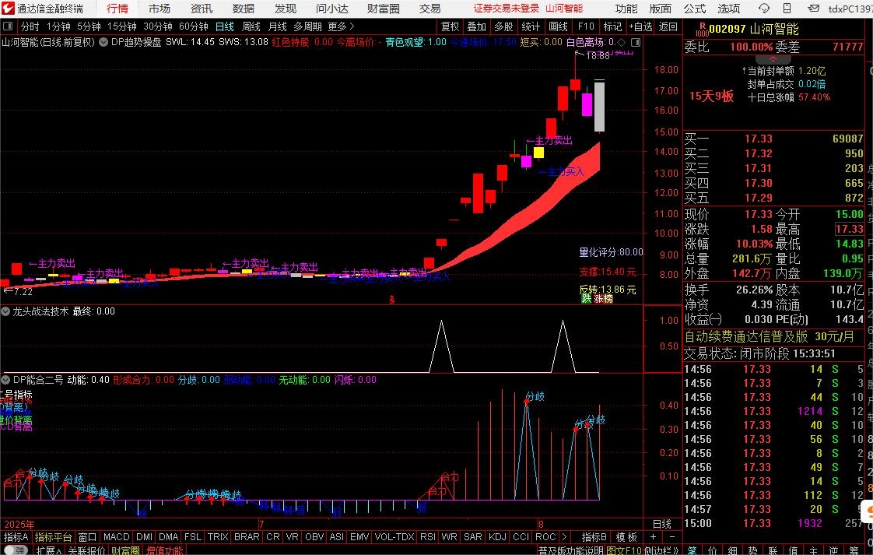Open the mobile phone icon
873x555 pixels.
787,9
